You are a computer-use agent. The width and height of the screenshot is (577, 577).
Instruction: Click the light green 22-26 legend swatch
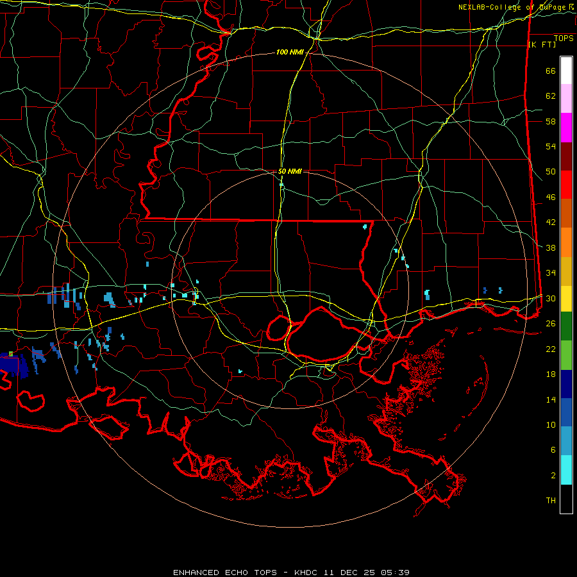tap(566, 355)
